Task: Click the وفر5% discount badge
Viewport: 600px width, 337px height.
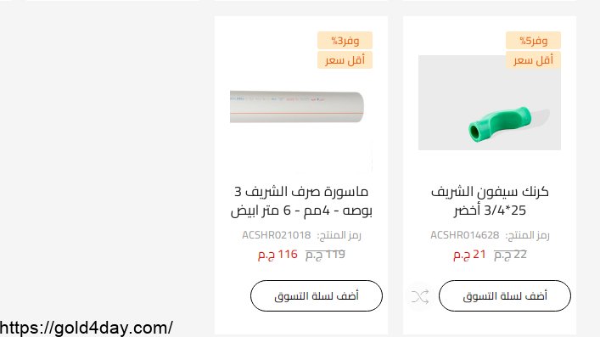Action: [533, 40]
